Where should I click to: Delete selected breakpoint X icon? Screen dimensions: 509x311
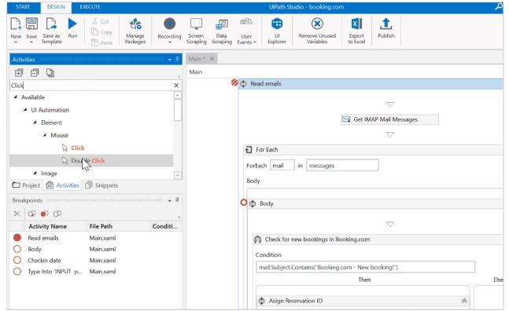pyautogui.click(x=17, y=214)
